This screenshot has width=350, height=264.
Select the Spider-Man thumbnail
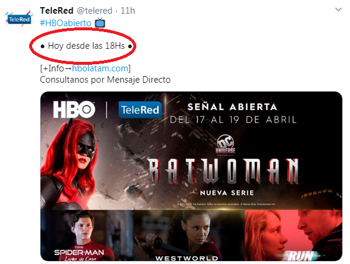(x=87, y=235)
